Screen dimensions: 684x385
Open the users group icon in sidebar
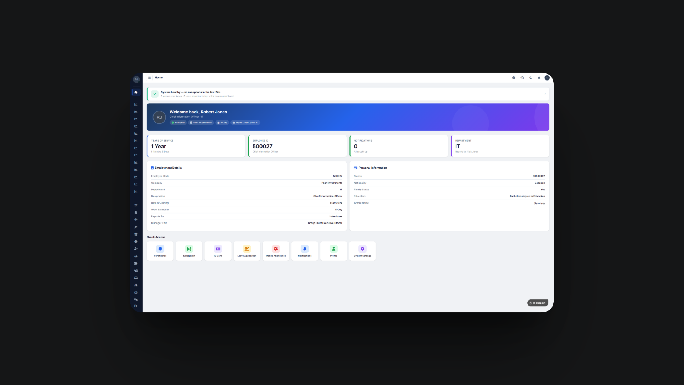pos(136,271)
